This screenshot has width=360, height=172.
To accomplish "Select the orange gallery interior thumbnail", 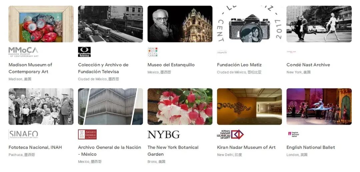I will (249, 107).
